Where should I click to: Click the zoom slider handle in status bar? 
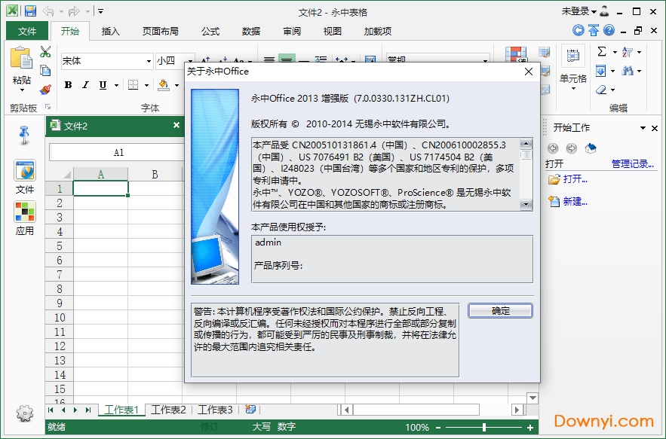pos(484,427)
